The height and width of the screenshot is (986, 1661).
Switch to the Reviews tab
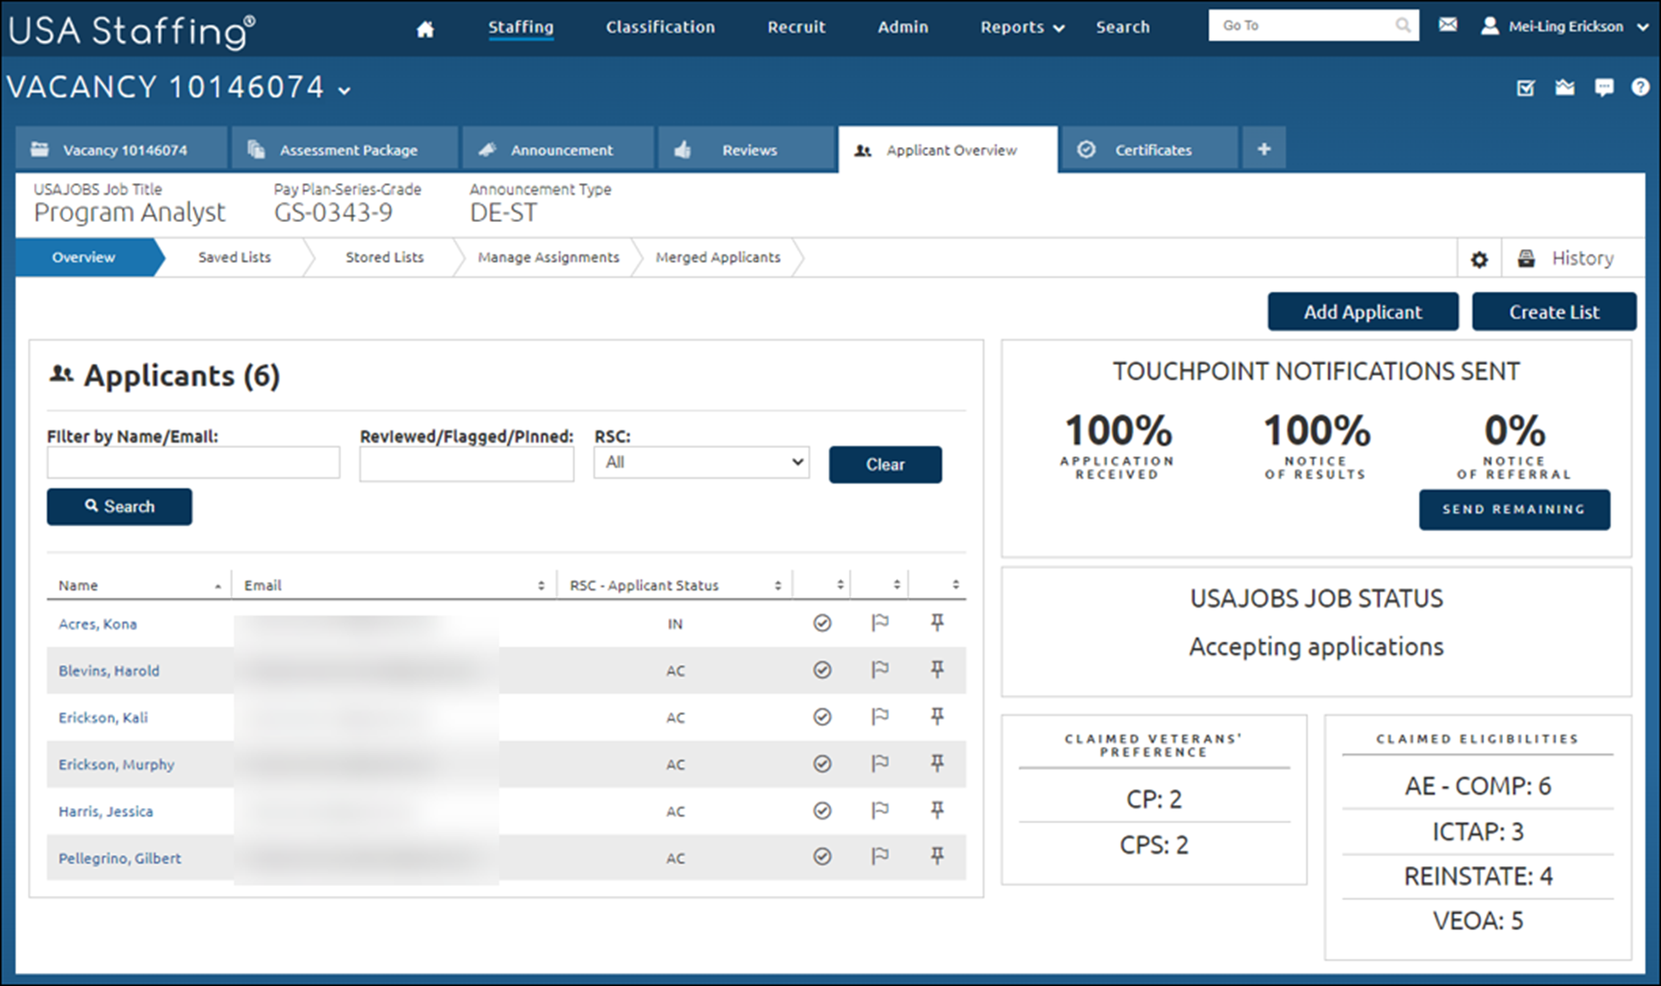pos(746,150)
